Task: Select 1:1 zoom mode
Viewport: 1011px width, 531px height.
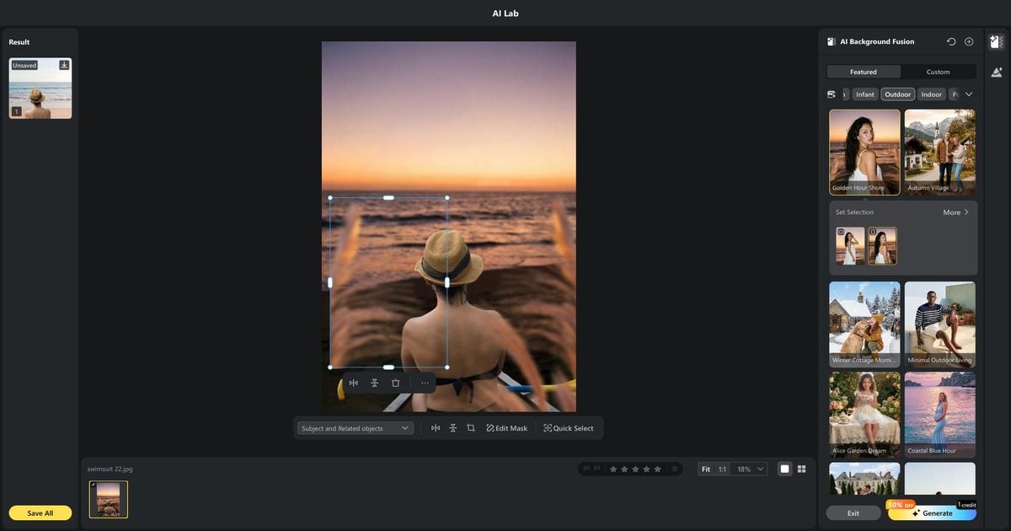Action: pos(722,469)
